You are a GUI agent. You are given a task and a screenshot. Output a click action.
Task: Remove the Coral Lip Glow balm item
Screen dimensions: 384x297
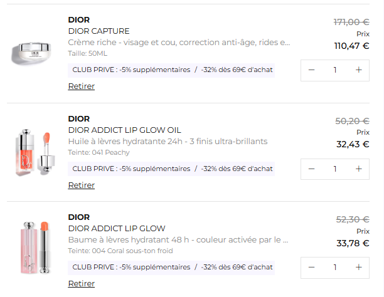coord(81,284)
